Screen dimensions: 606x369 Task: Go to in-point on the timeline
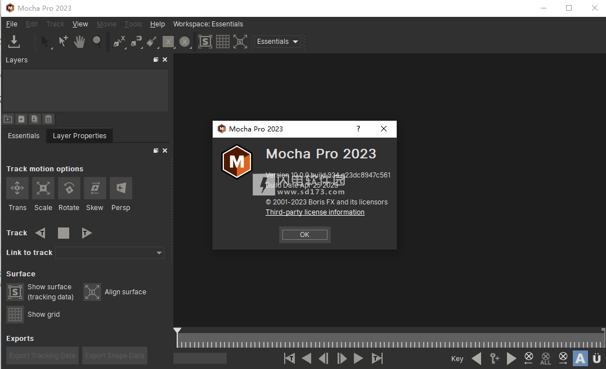click(289, 358)
